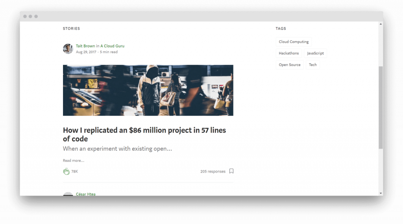
Task: Click the scrollbar up arrow
Action: point(381,24)
